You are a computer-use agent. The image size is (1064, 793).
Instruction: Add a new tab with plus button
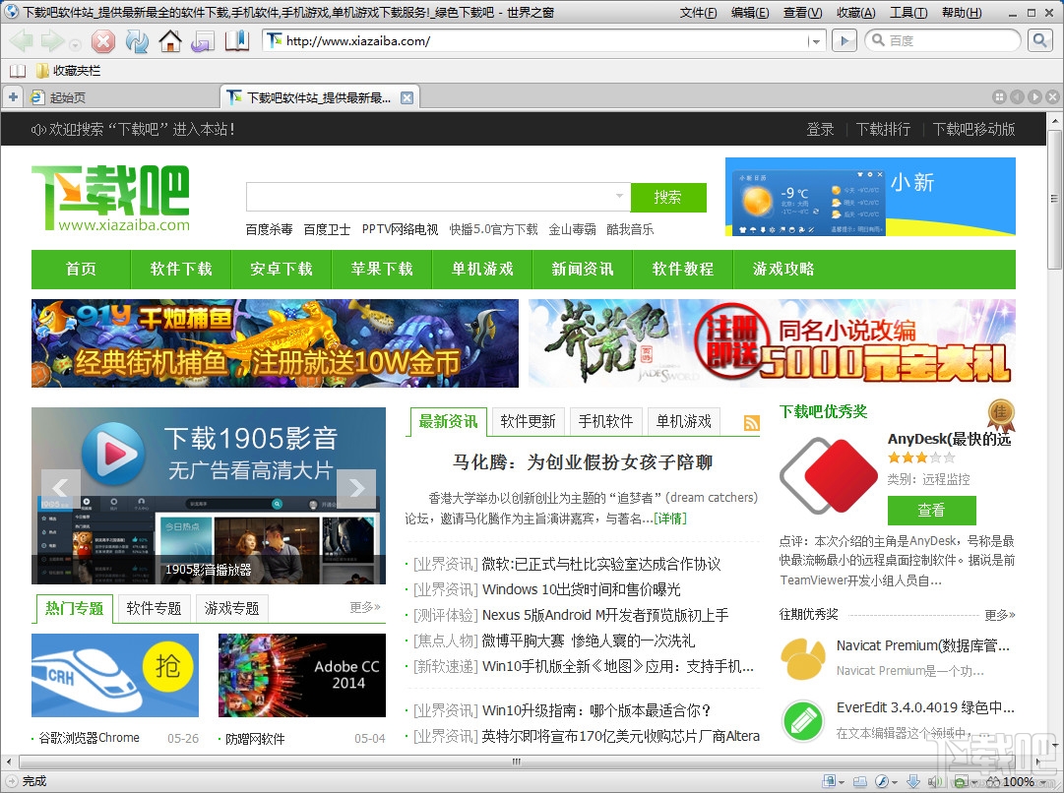(13, 97)
